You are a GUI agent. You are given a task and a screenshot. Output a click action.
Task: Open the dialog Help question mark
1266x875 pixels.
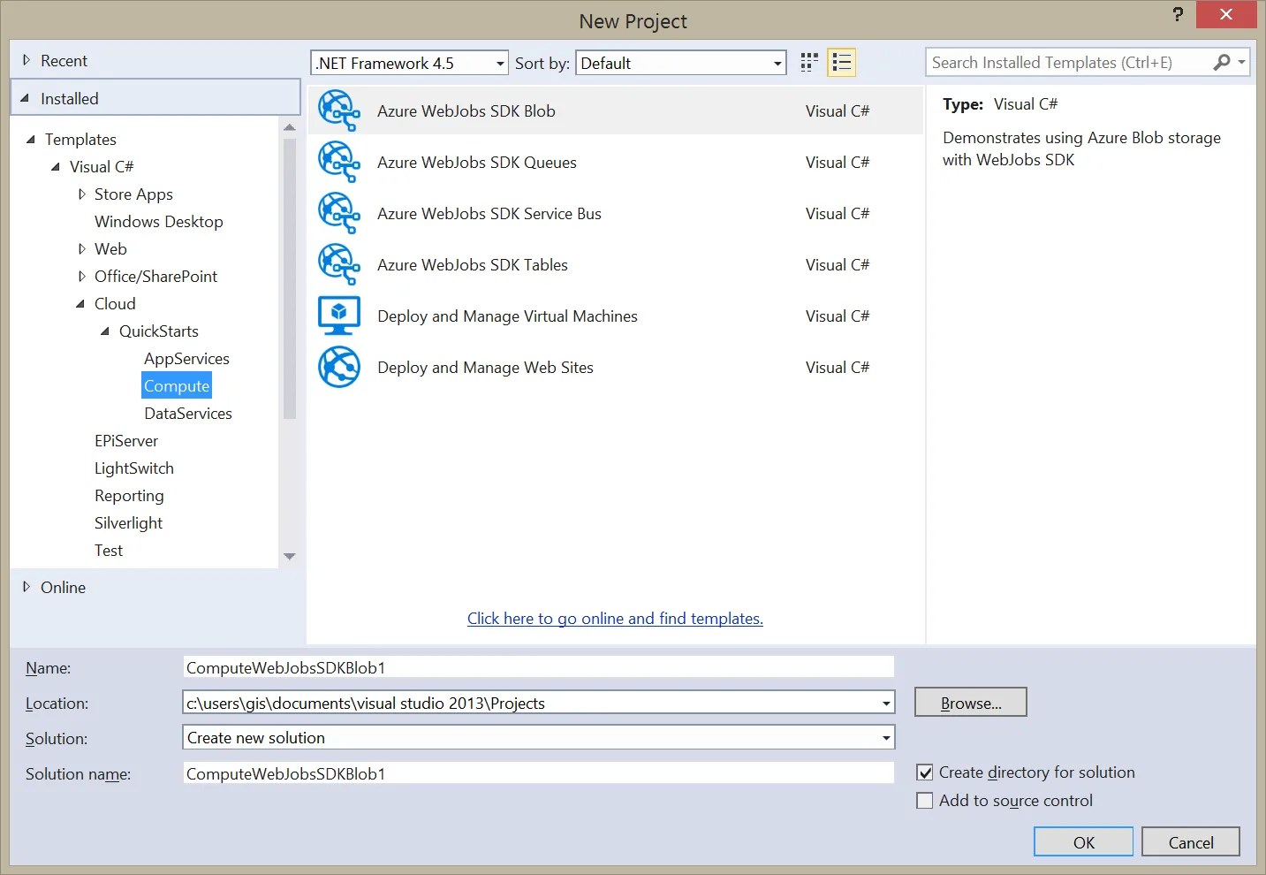pyautogui.click(x=1178, y=14)
